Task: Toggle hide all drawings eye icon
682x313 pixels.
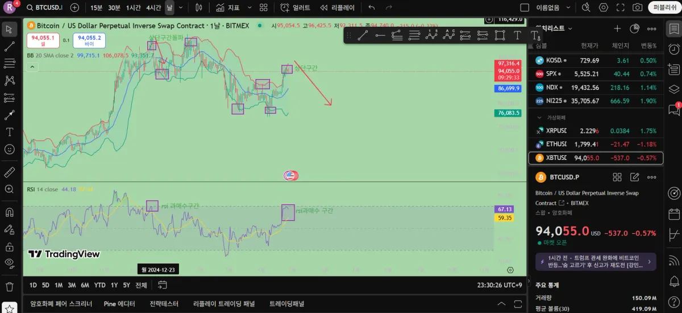Action: [9, 263]
